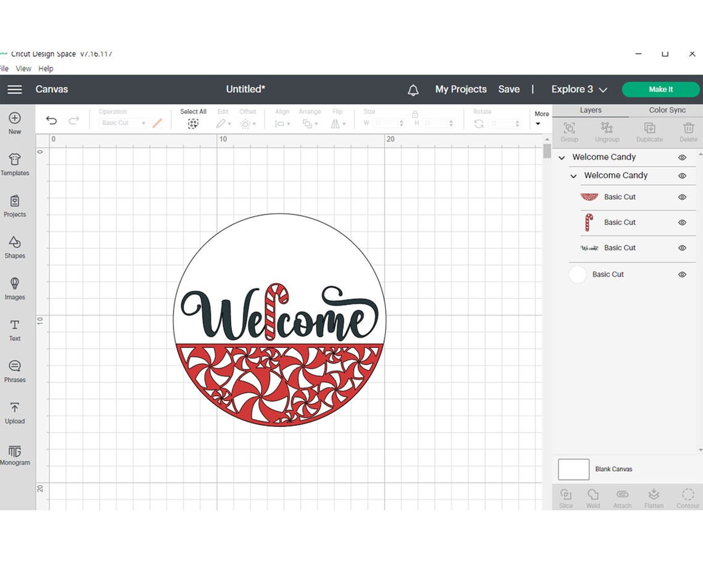
Task: Click the Make It button
Action: [660, 89]
